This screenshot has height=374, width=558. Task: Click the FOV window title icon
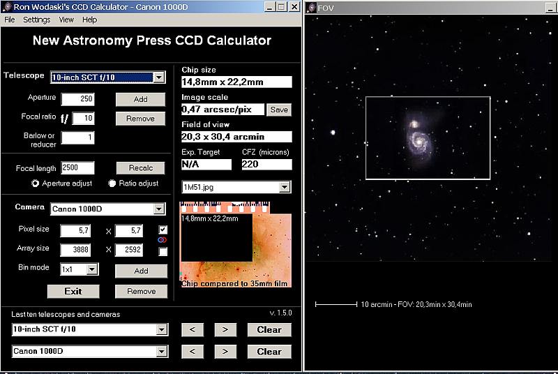(x=311, y=7)
